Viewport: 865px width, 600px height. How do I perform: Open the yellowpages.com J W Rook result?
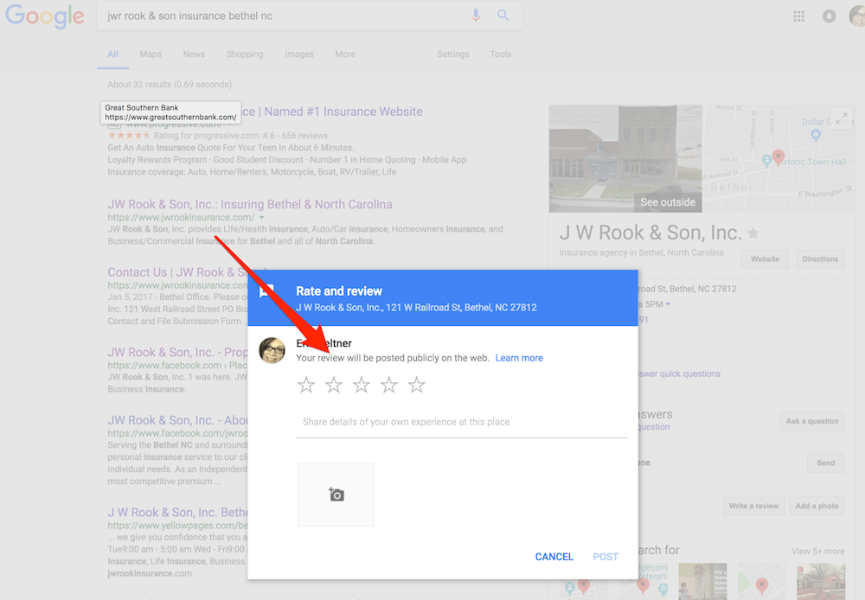click(177, 513)
